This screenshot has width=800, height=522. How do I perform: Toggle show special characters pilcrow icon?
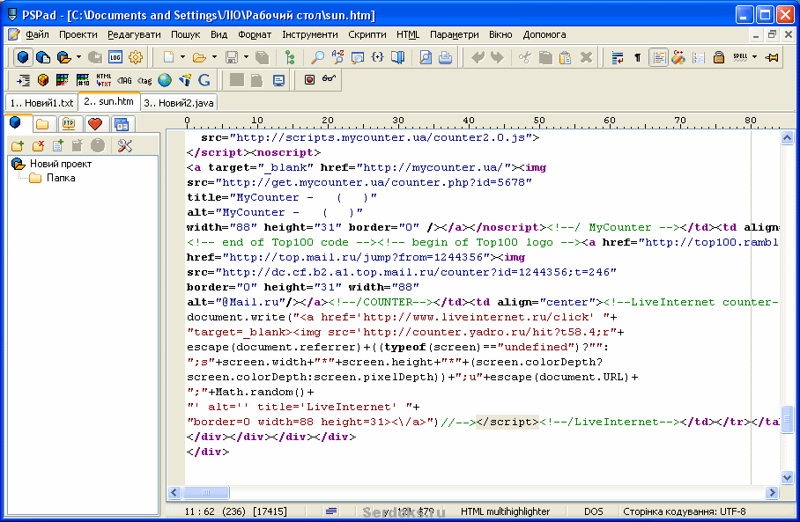[637, 57]
